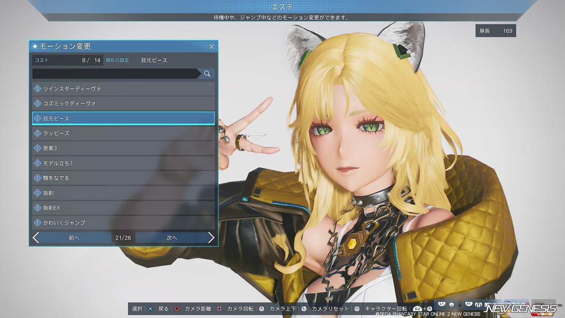Image resolution: width=565 pixels, height=318 pixels.
Task: Click the left arrow chevron
Action: click(x=36, y=238)
